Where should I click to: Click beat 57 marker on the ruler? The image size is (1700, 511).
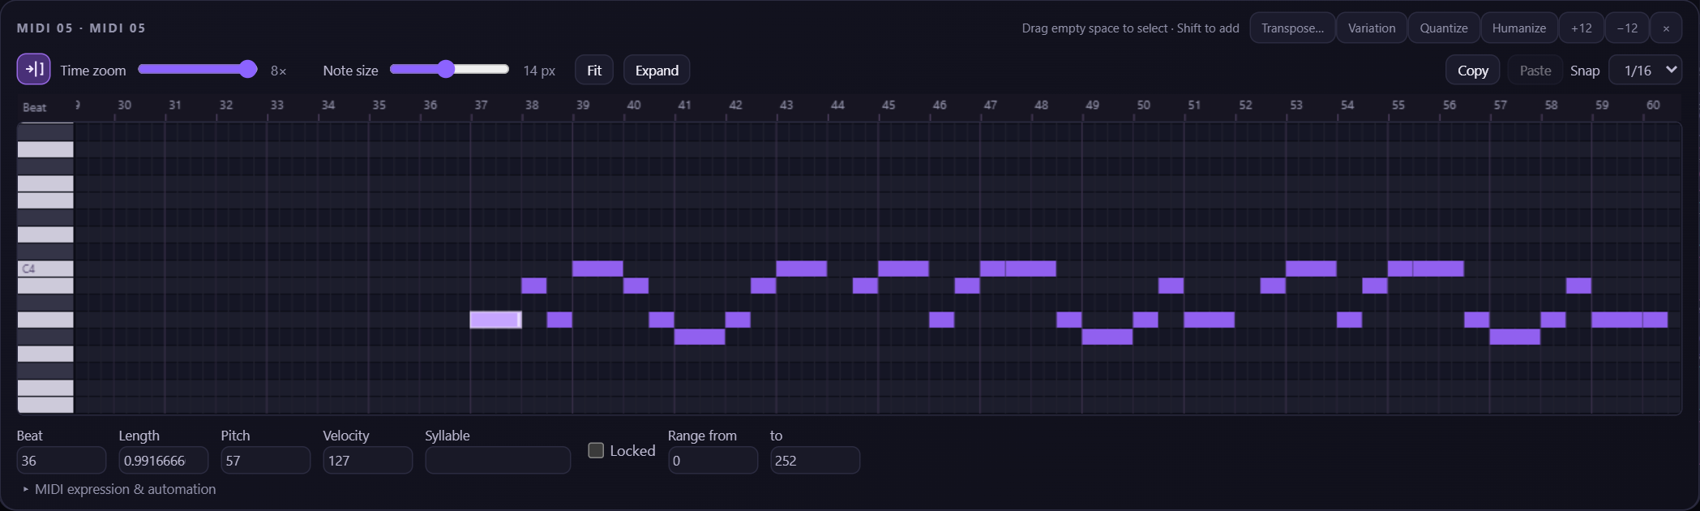pos(1500,105)
